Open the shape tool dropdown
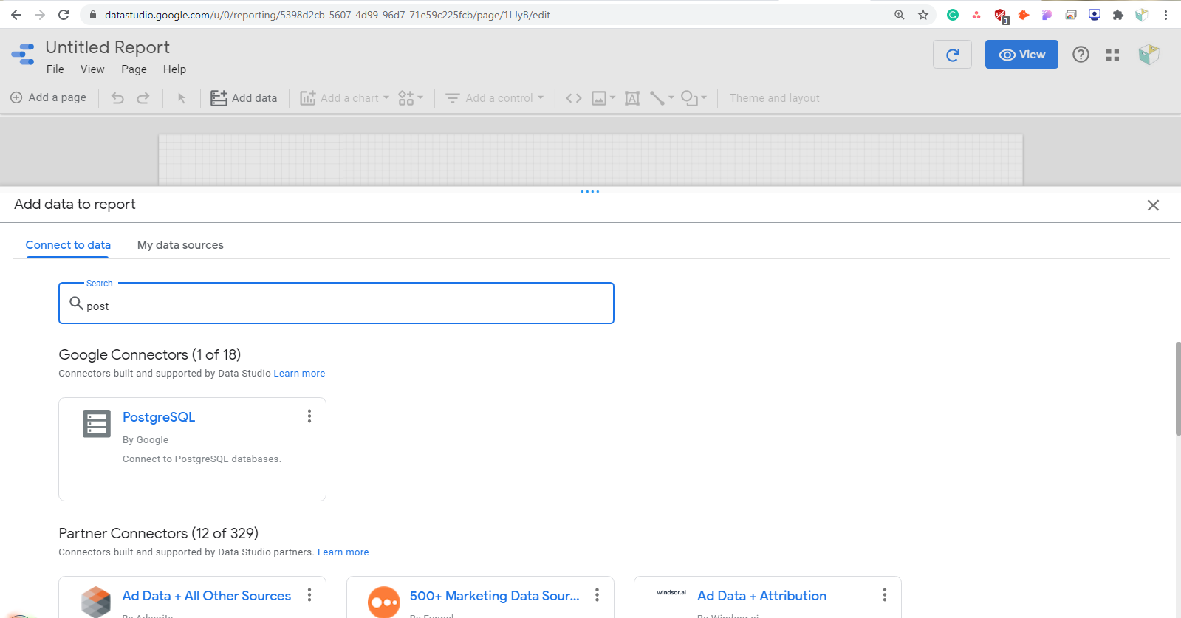Viewport: 1181px width, 618px height. [x=694, y=98]
